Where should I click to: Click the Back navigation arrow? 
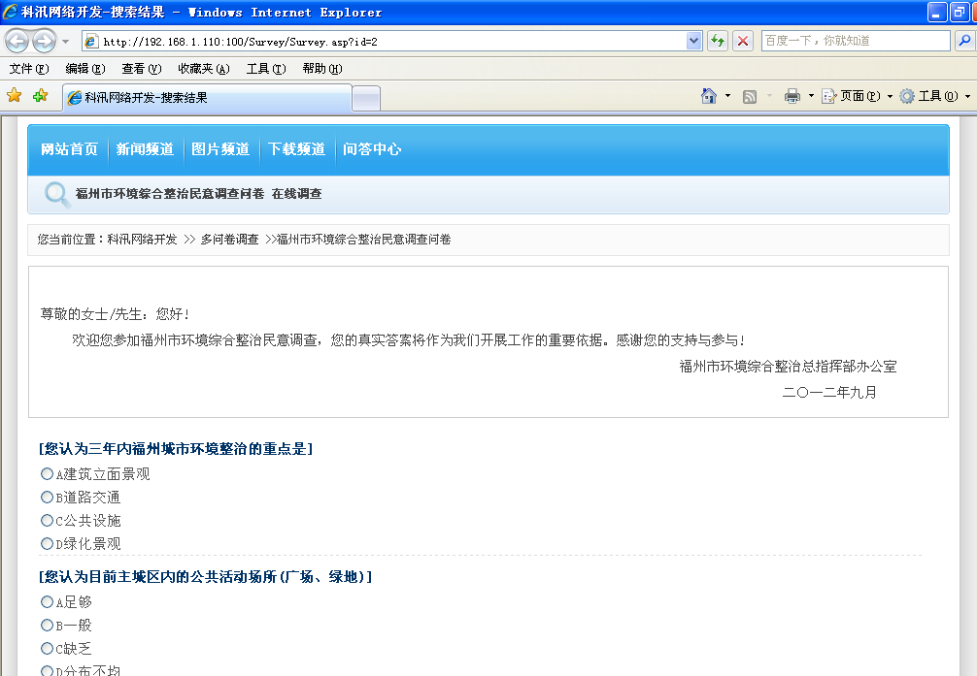point(17,41)
